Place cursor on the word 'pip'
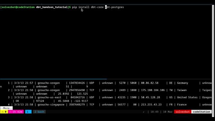Image resolution: width=215 pixels, height=121 pixels. click(x=75, y=7)
